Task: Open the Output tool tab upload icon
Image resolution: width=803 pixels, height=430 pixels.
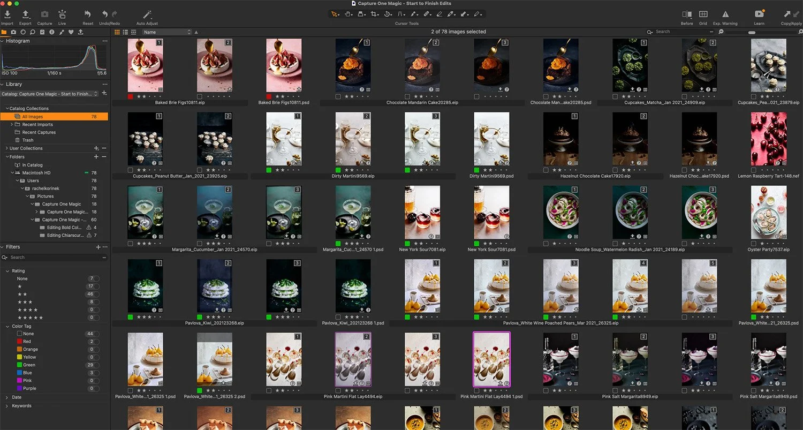Action: tap(81, 32)
